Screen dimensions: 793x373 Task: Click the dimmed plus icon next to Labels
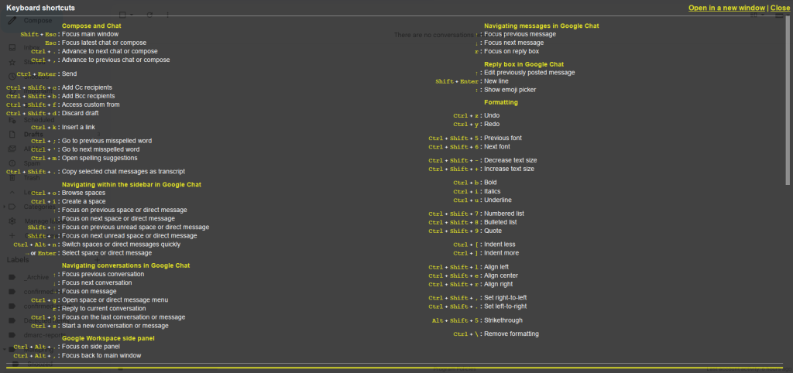[x=98, y=260]
